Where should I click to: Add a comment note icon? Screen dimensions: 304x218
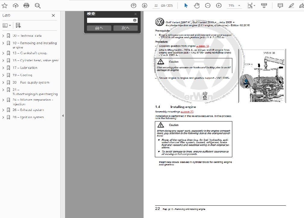(x=280, y=6)
